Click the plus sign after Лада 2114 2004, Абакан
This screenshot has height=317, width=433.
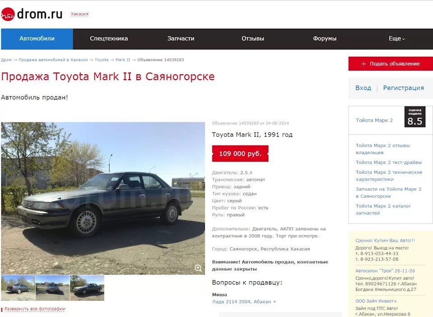click(x=275, y=302)
